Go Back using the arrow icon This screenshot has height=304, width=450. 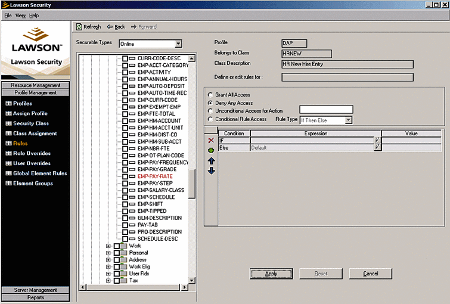point(110,27)
